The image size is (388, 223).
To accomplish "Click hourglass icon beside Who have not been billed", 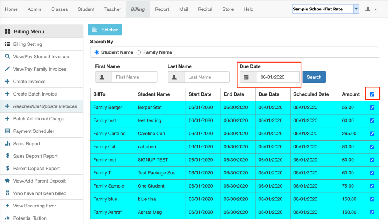I will pos(7,193).
